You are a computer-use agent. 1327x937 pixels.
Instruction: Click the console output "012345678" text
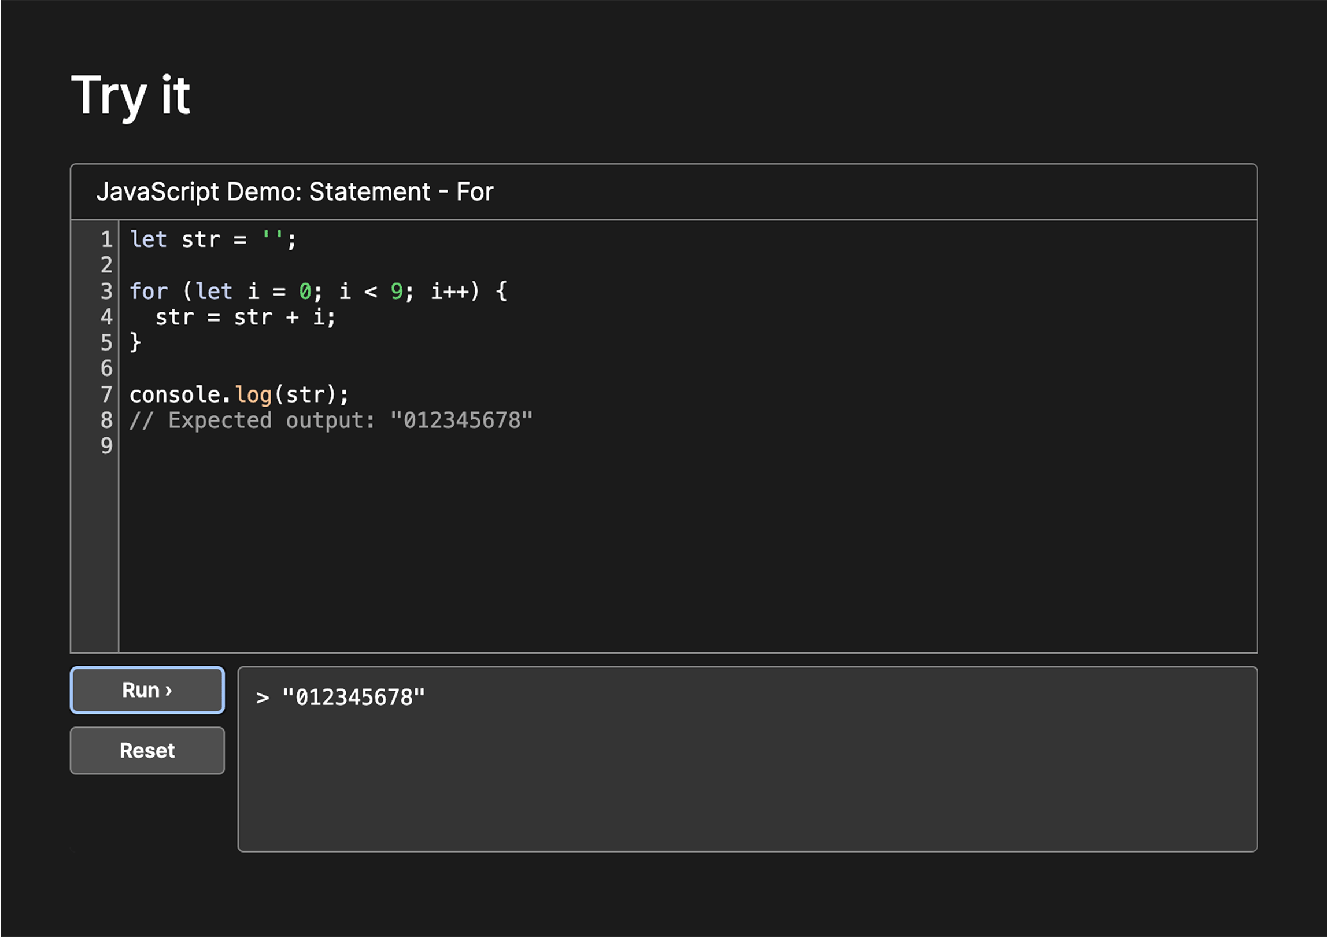tap(353, 698)
